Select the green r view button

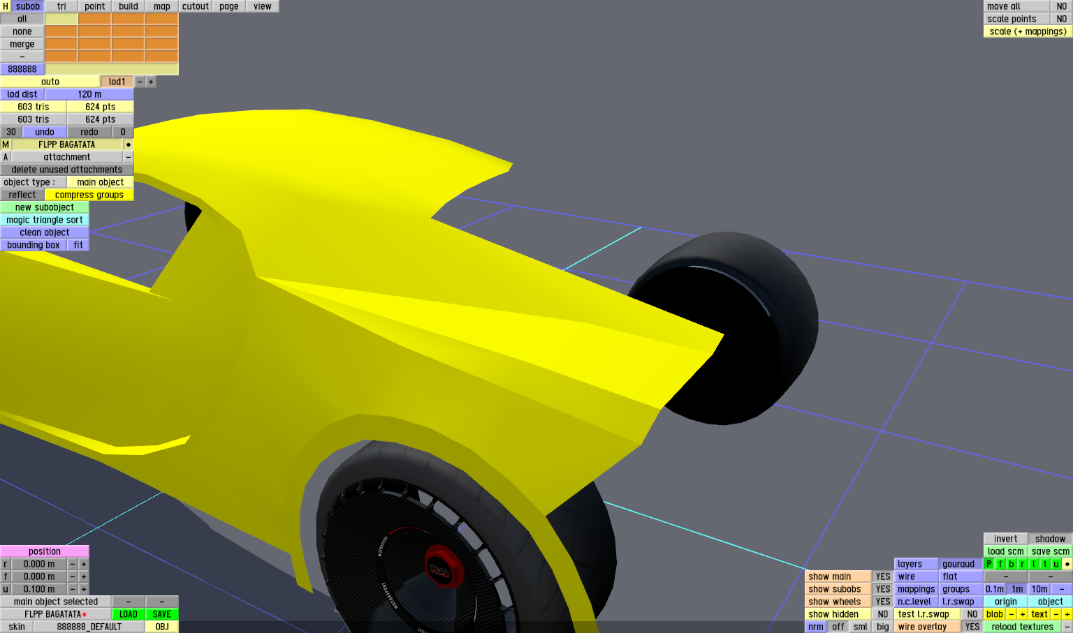pyautogui.click(x=1023, y=564)
